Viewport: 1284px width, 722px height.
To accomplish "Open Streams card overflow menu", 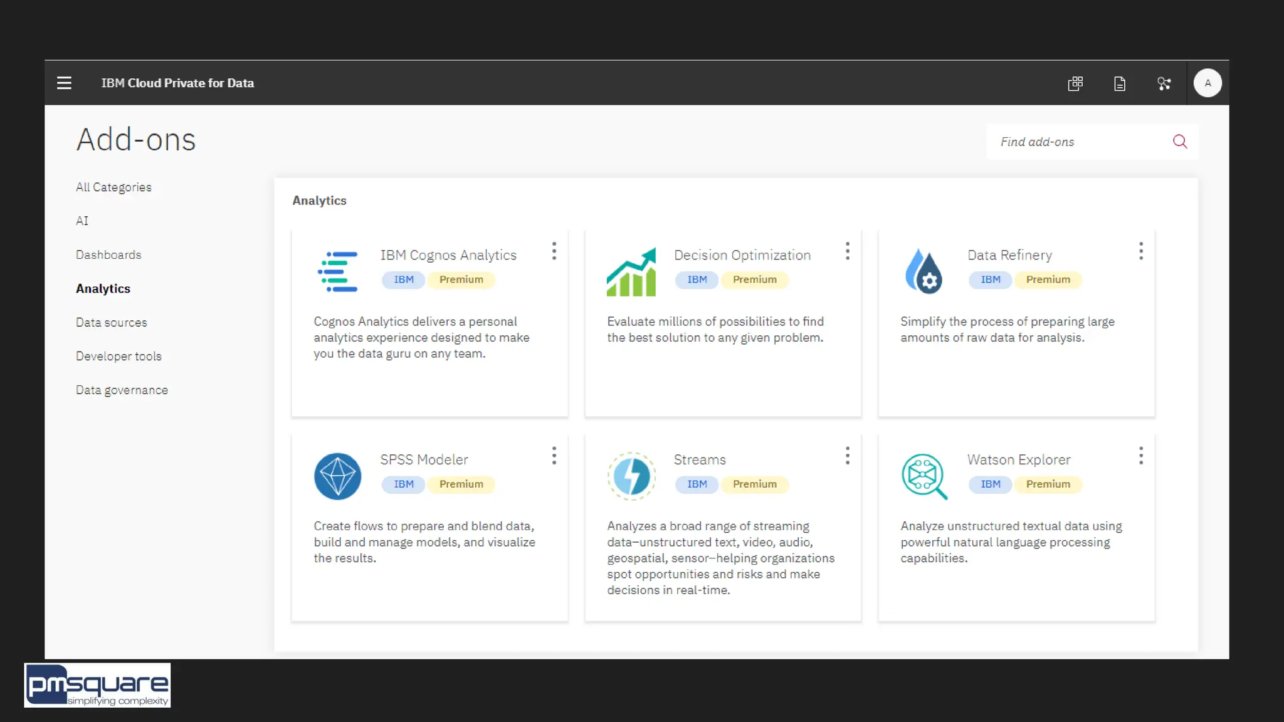I will 847,456.
